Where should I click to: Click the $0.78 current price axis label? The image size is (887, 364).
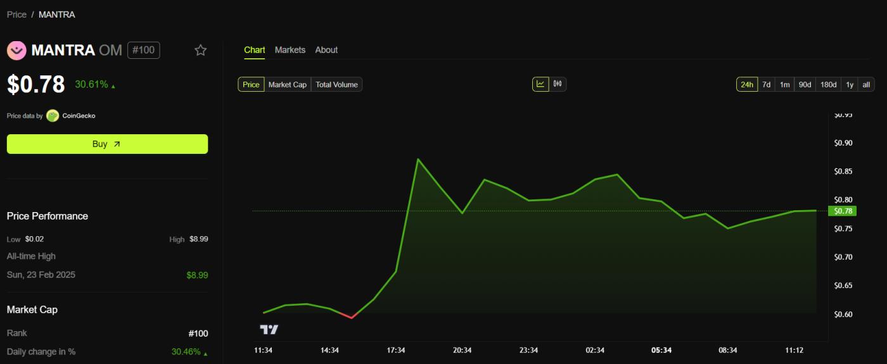tap(843, 211)
